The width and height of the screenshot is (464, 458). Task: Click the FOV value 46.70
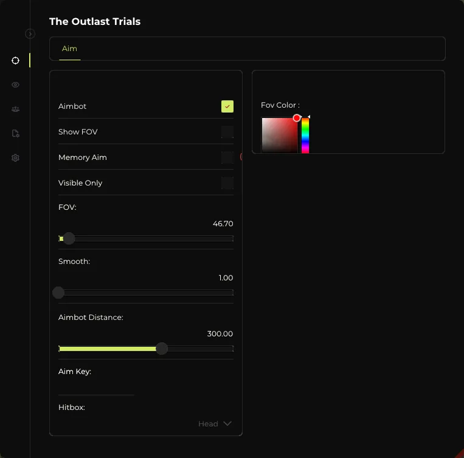click(x=223, y=224)
